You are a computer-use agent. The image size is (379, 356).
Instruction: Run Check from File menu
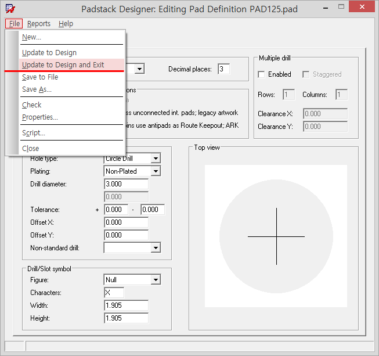click(71, 105)
